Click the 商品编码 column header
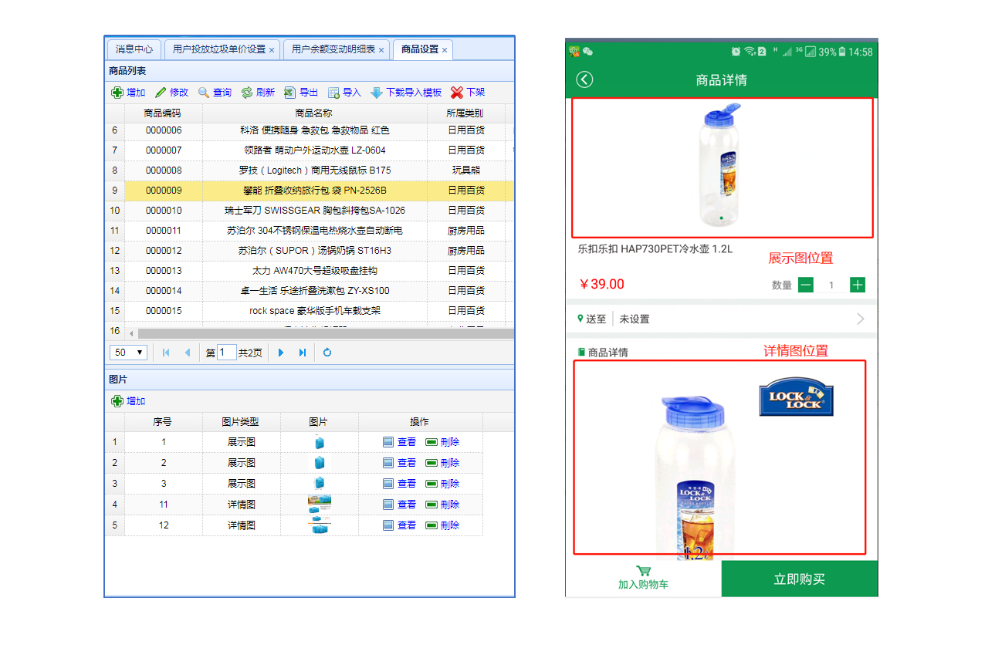Screen dimensions: 995x655 click(x=164, y=113)
